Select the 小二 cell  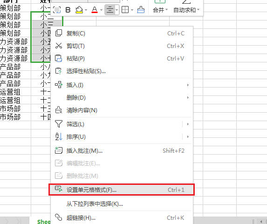(x=47, y=16)
